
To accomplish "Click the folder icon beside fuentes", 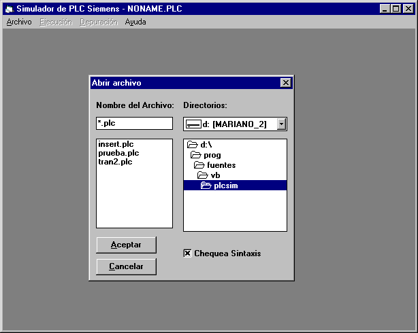I will [x=199, y=165].
